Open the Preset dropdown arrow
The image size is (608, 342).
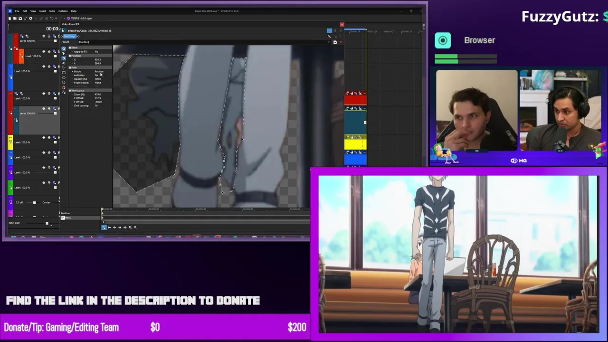pyautogui.click(x=329, y=42)
